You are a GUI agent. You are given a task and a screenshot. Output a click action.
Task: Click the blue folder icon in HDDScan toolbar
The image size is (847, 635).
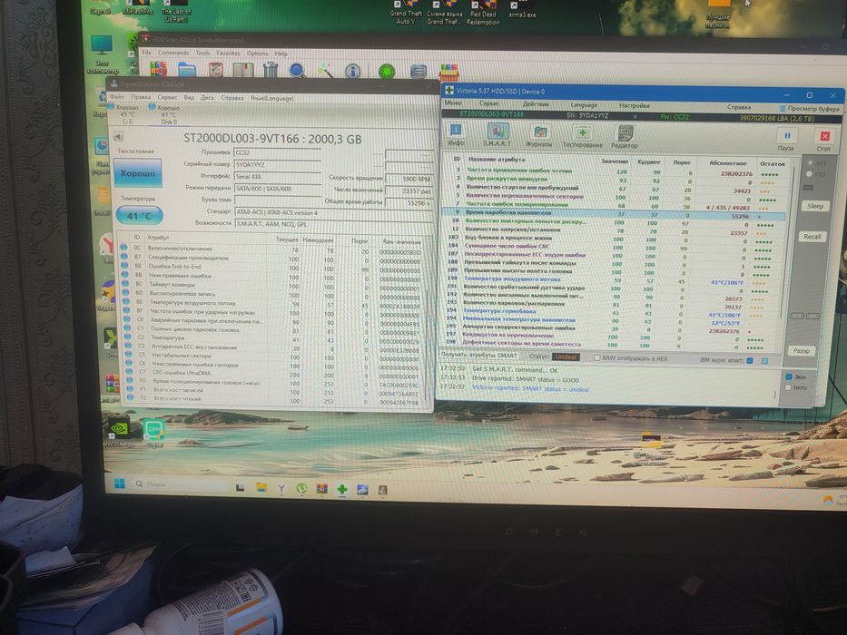186,70
